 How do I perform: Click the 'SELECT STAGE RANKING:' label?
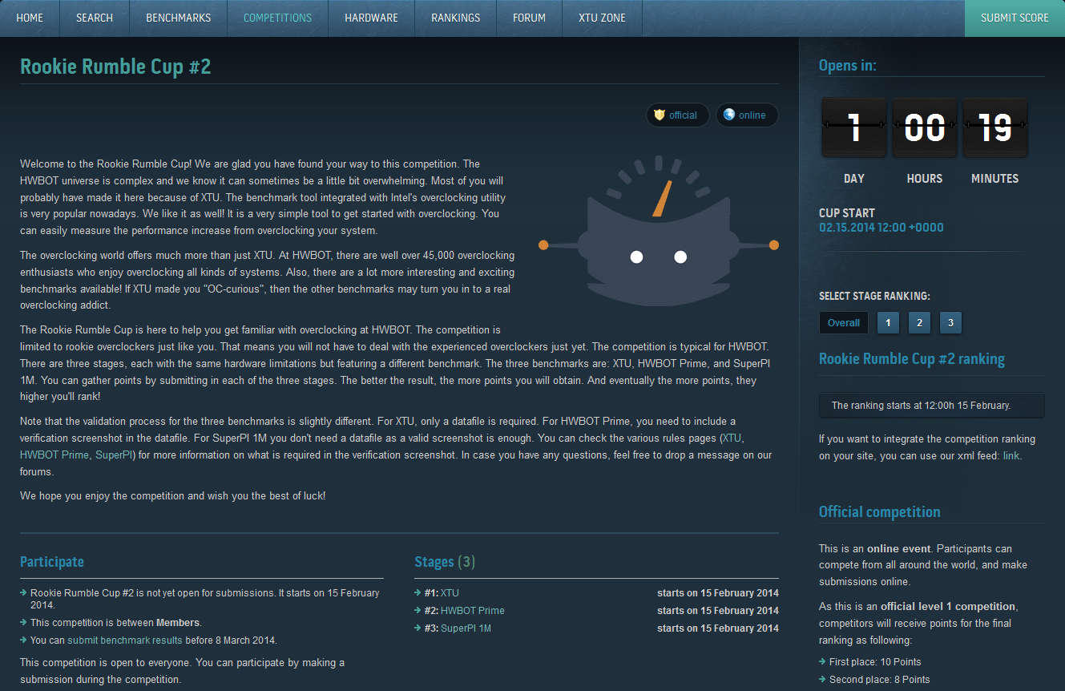pyautogui.click(x=874, y=296)
